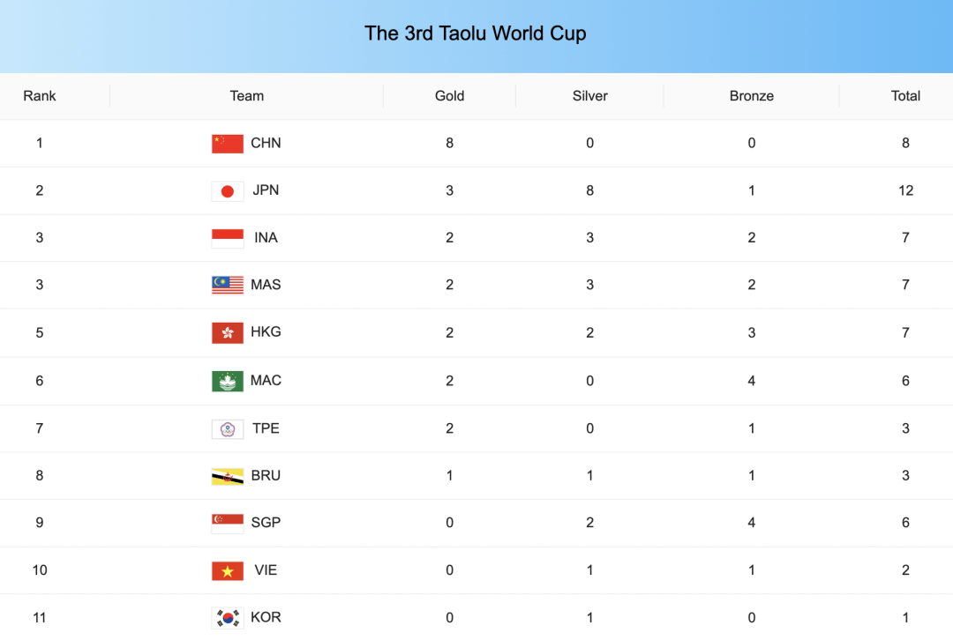Click the Total column header
This screenshot has height=640, width=953.
905,96
